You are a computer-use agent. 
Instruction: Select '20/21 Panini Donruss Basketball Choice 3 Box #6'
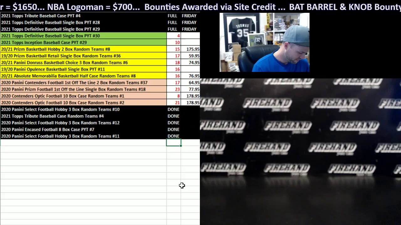83,62
